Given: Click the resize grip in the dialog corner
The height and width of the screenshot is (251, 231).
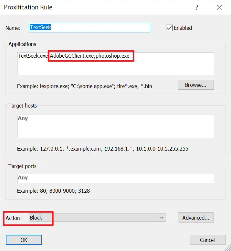Looking at the screenshot, I should 227,248.
